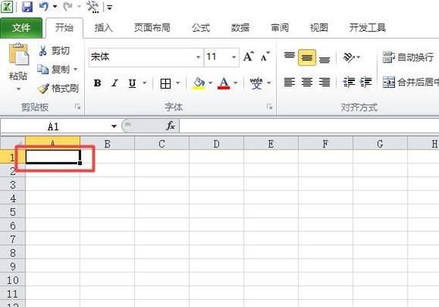This screenshot has width=439, height=307.
Task: Click the font size box showing 11
Action: pos(218,57)
